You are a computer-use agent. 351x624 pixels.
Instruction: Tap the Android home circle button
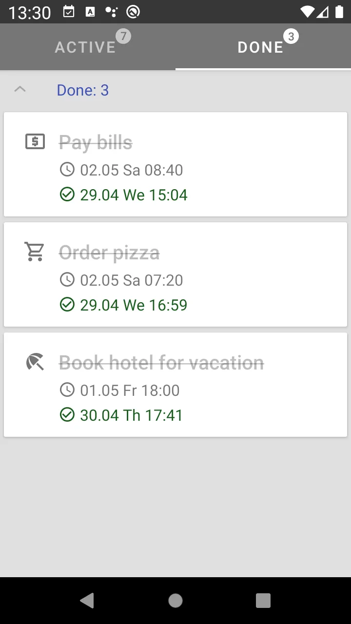point(175,601)
